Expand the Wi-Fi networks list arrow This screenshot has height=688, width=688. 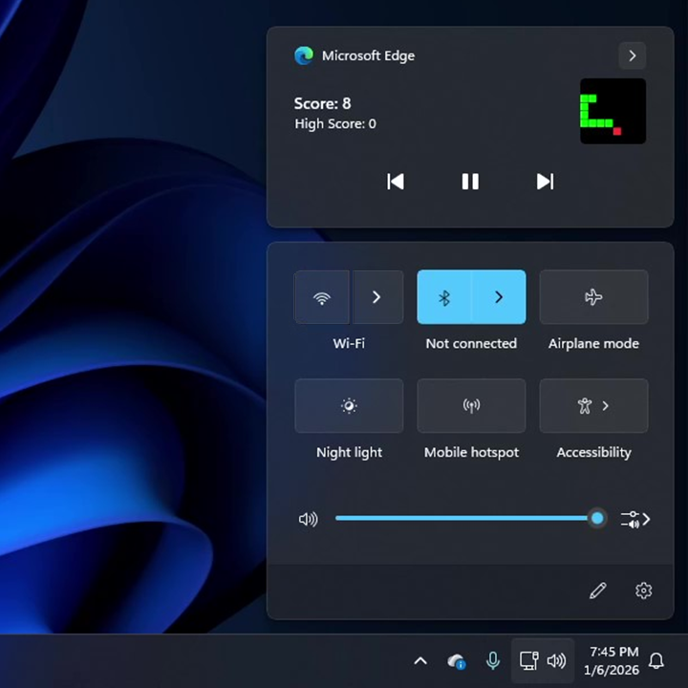376,297
